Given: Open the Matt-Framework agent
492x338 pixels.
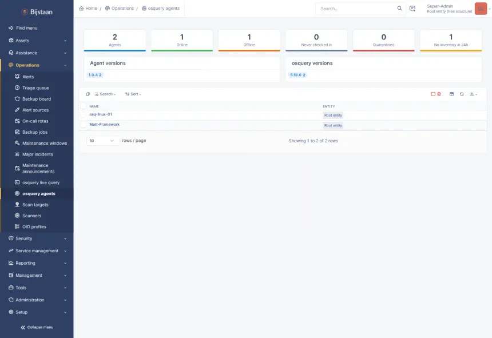Looking at the screenshot, I should pyautogui.click(x=105, y=124).
